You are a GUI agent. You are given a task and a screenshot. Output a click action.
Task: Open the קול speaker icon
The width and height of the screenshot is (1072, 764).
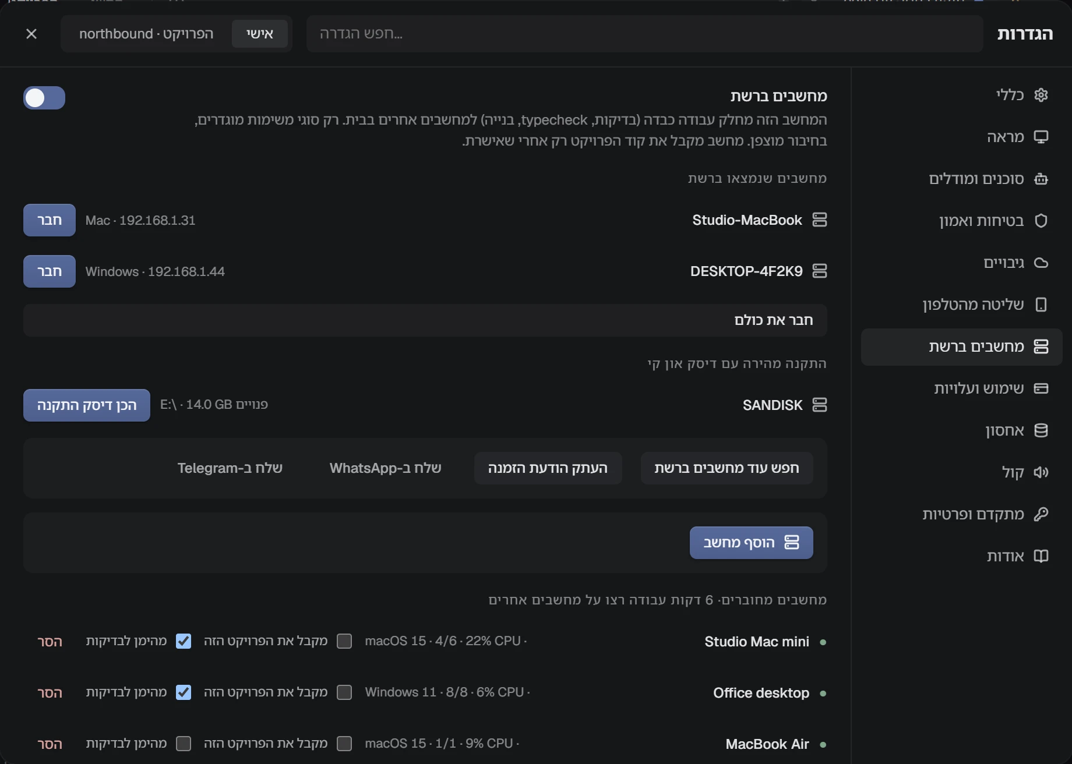[1041, 472]
